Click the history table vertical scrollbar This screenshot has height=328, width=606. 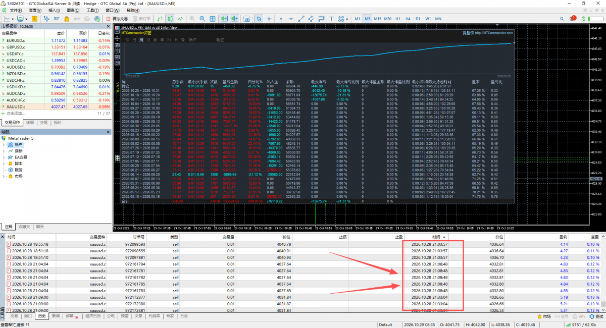602,275
